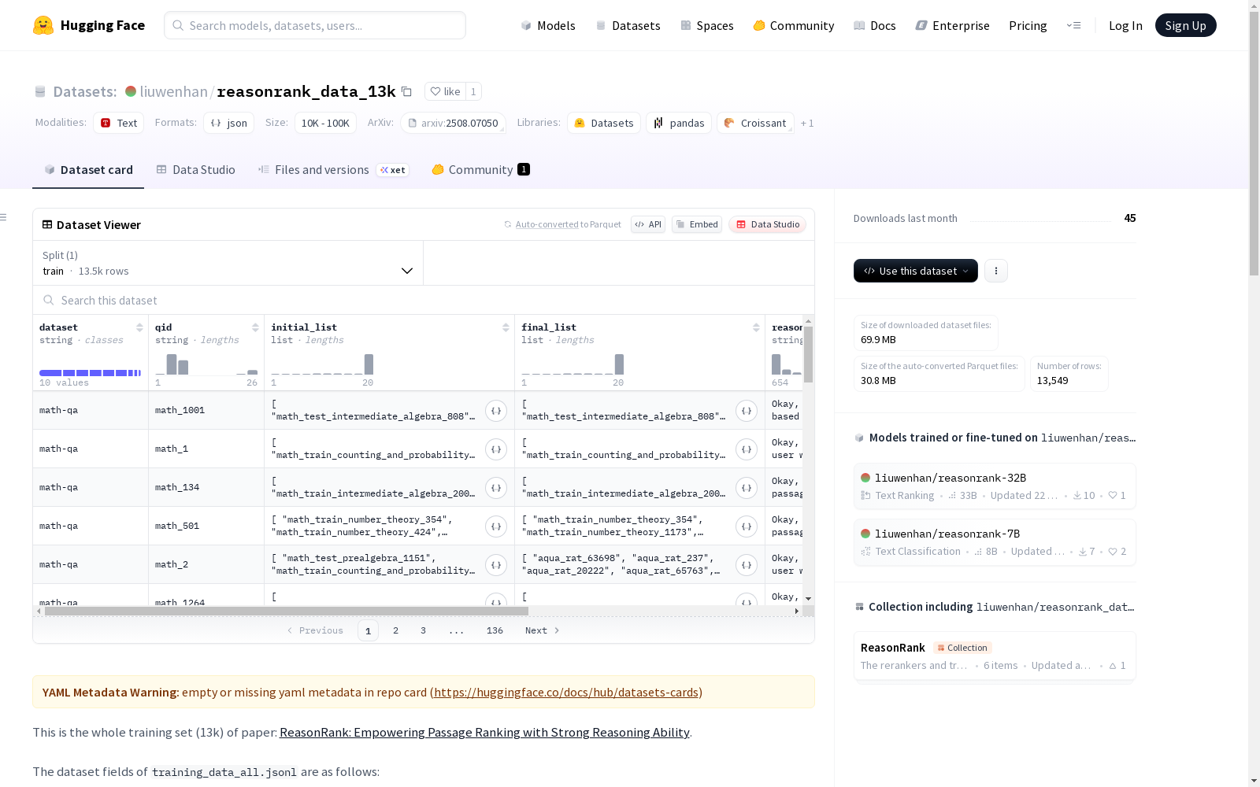Click the Sign Up button

point(1185,25)
